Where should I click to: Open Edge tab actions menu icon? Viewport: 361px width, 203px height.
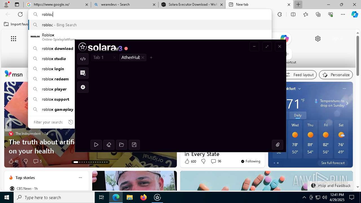17,5
